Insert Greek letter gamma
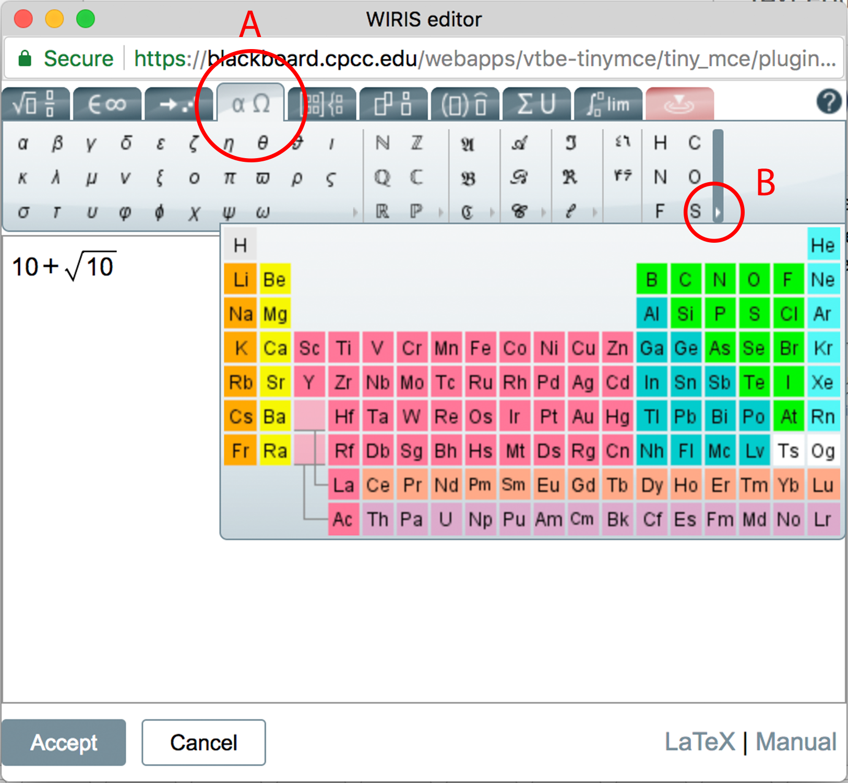848x783 pixels. tap(91, 143)
